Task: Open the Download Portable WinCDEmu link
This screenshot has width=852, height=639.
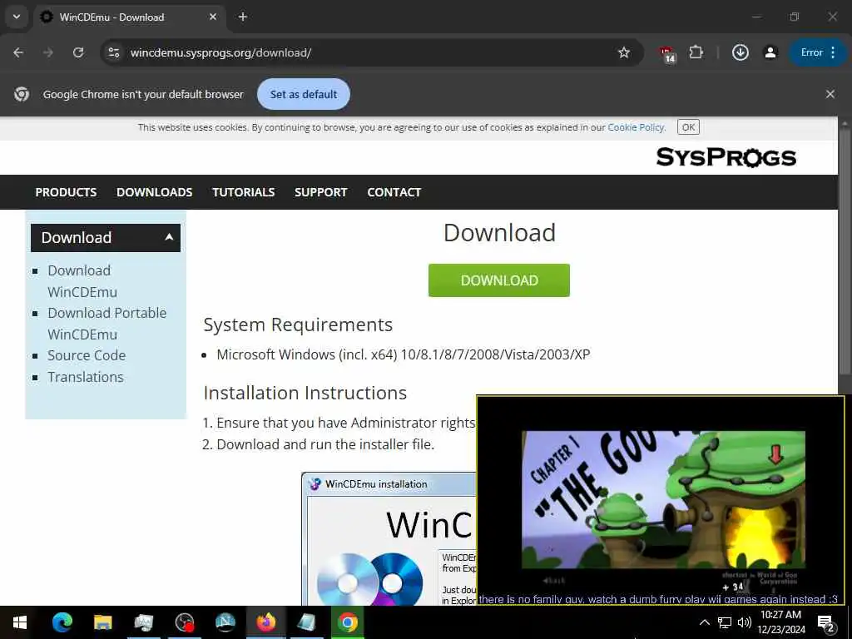Action: click(x=107, y=324)
